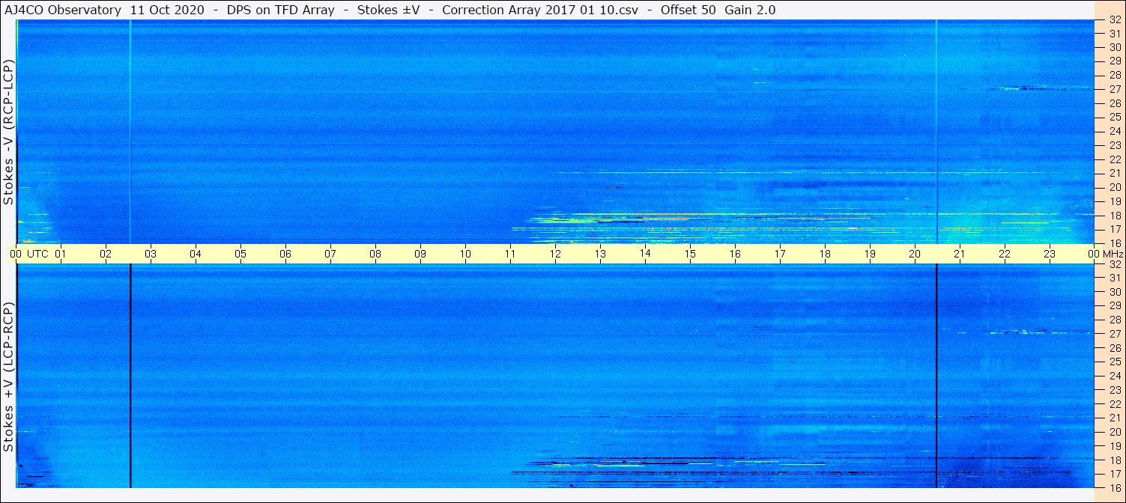Image resolution: width=1126 pixels, height=503 pixels.
Task: Select hour 09 on the UTC axis
Action: (420, 254)
